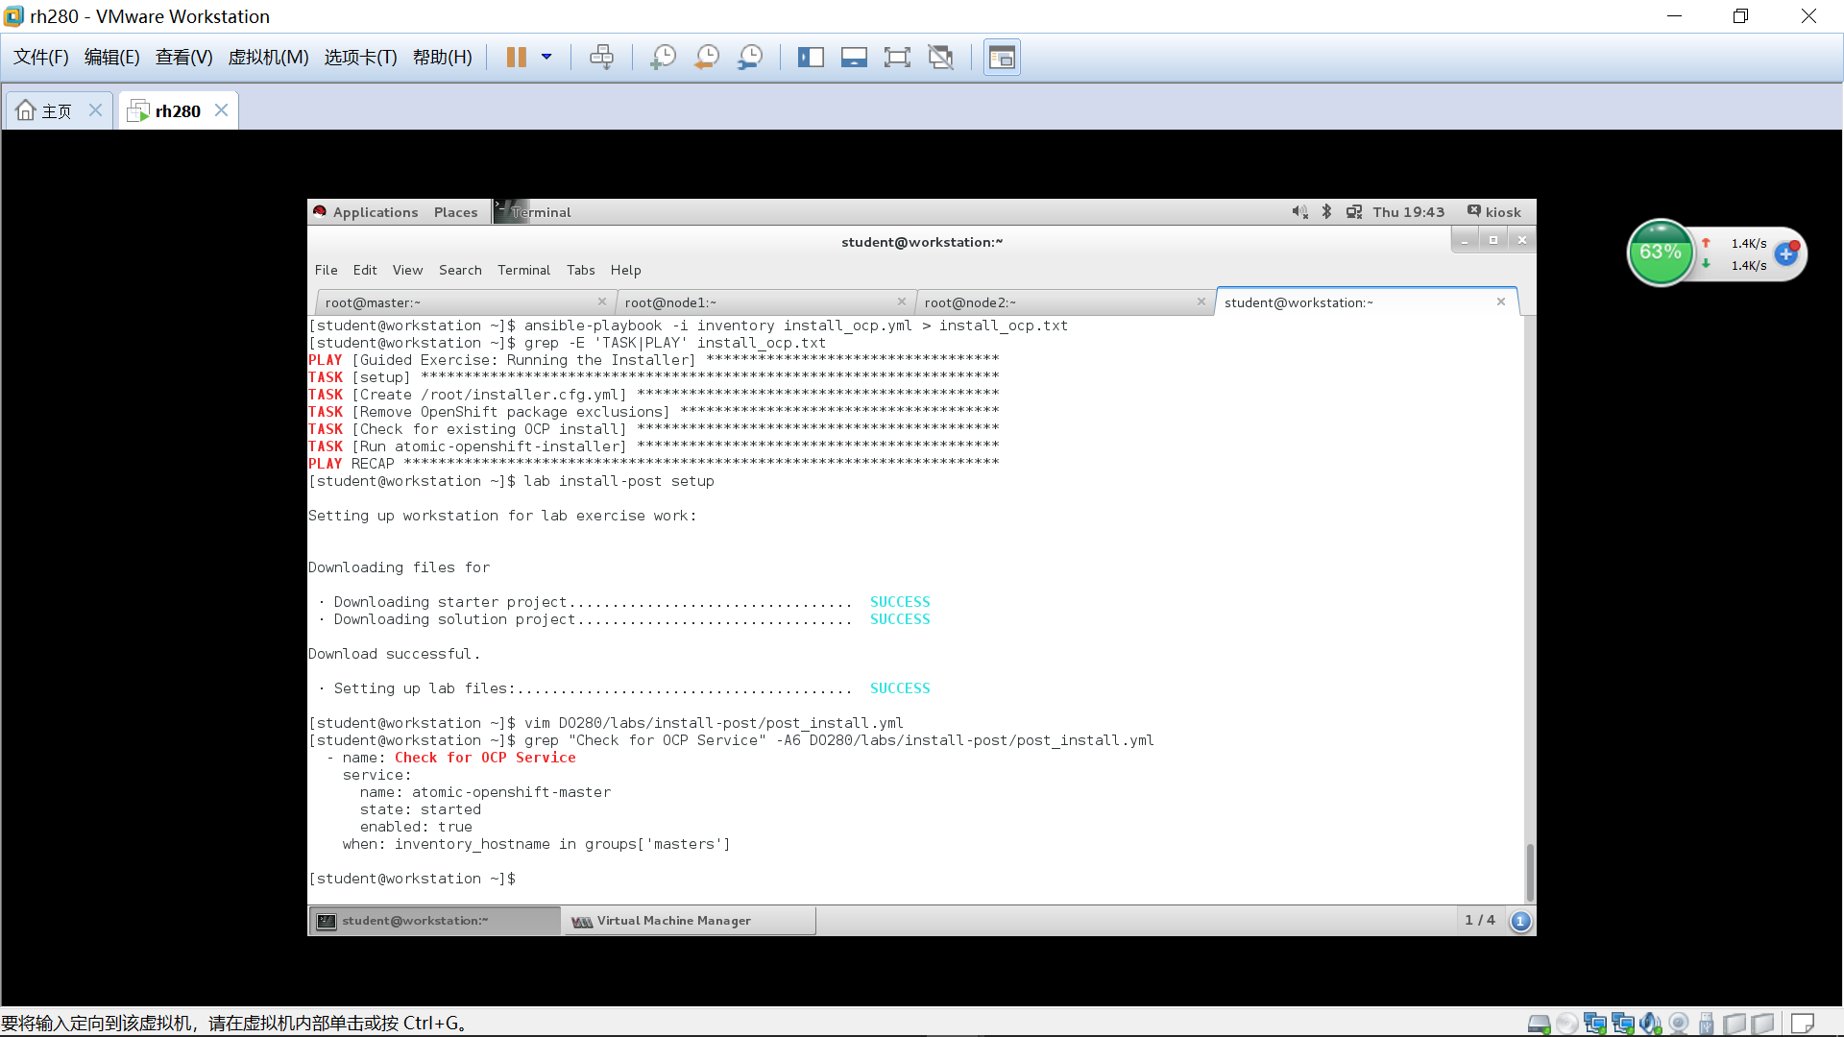Show or hide the VMware library sidebar
Viewport: 1844px width, 1037px height.
[811, 57]
